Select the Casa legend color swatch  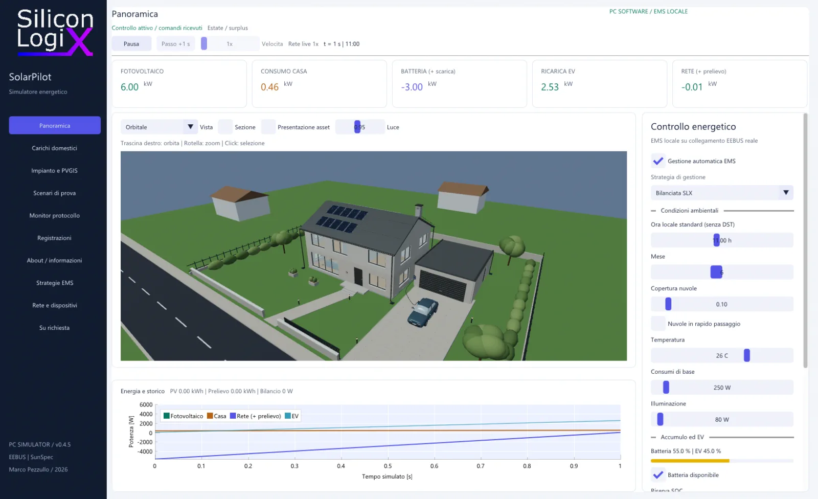210,416
